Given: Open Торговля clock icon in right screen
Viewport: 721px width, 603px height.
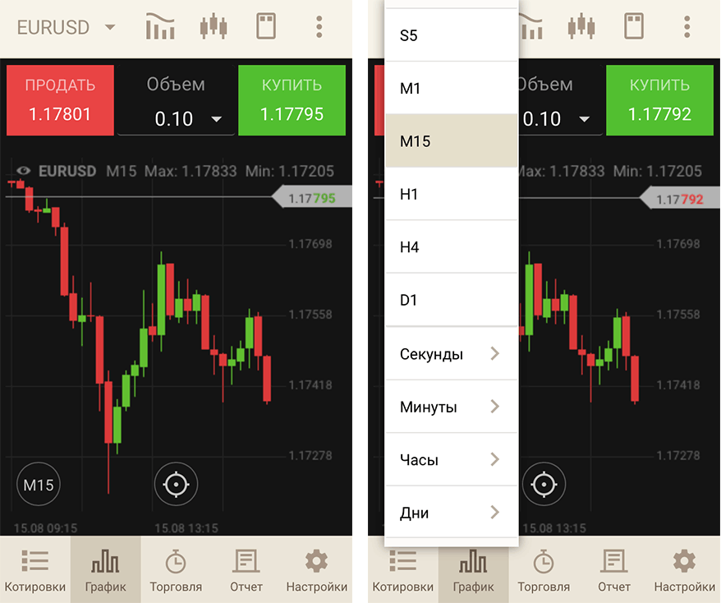Looking at the screenshot, I should coord(544,570).
